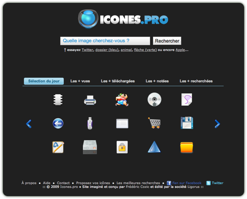Open the Contact footer link
Viewport: 247px width, 199px height.
(63, 183)
